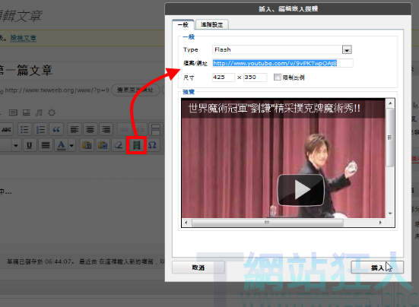Click the remove formatting eraser icon
Viewport: 419px width, 307px height.
(119, 145)
